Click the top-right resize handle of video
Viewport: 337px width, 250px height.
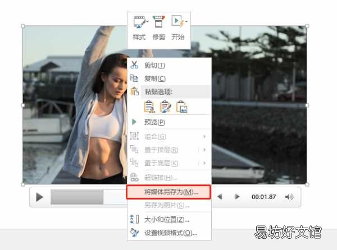pyautogui.click(x=307, y=26)
